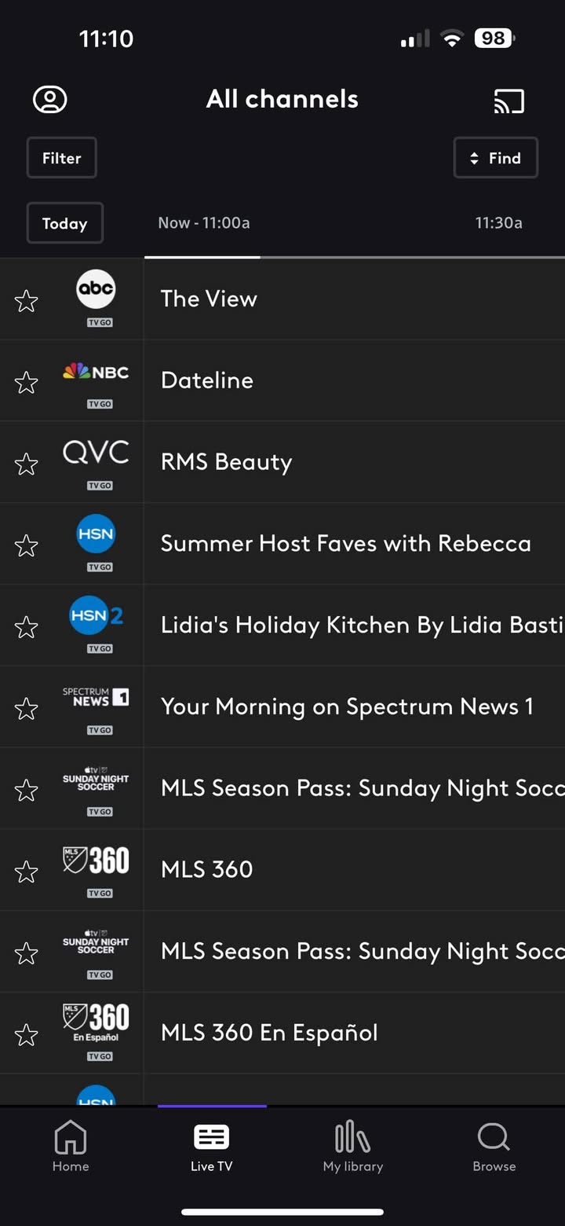Jump to the 11:30a time slot

click(x=498, y=223)
